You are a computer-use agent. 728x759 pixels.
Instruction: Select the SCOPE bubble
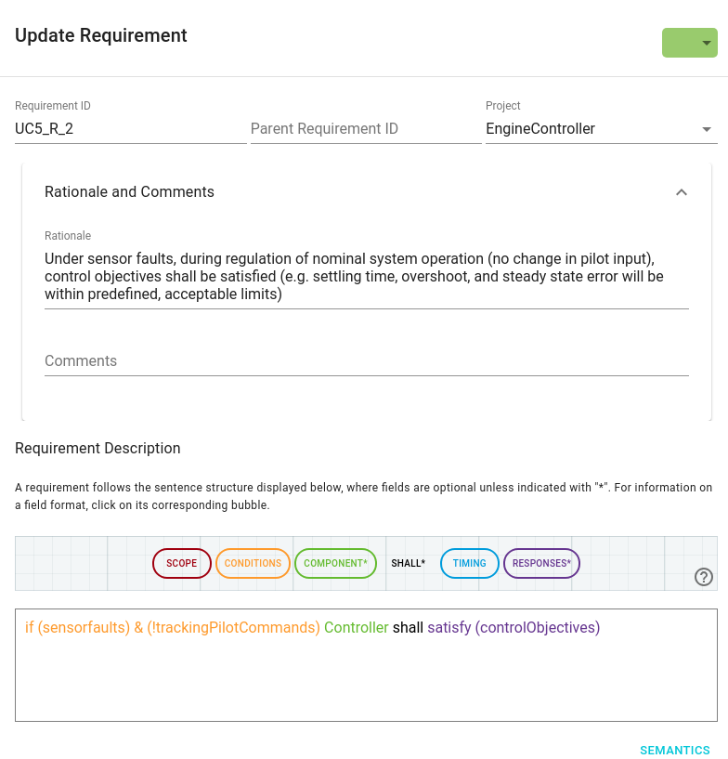click(182, 563)
